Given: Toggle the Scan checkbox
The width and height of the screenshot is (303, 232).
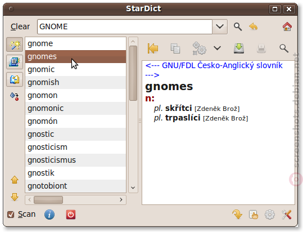Looking at the screenshot, I should click(11, 215).
